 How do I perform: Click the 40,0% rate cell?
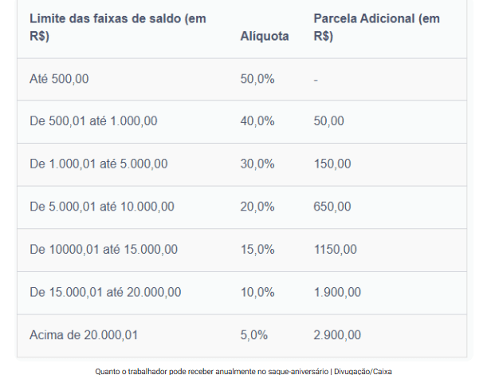257,121
